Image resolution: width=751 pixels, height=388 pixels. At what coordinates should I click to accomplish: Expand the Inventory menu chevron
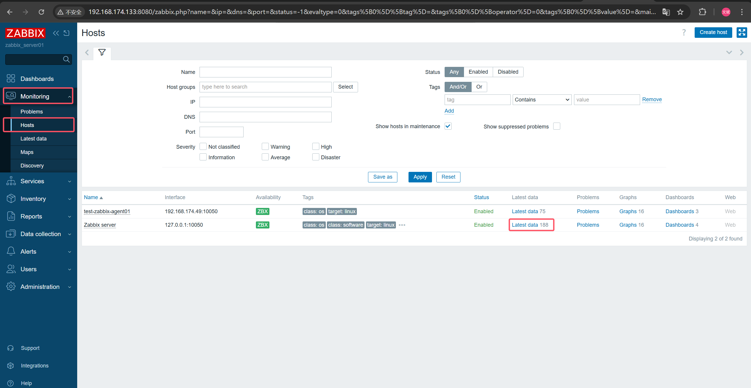pos(70,199)
